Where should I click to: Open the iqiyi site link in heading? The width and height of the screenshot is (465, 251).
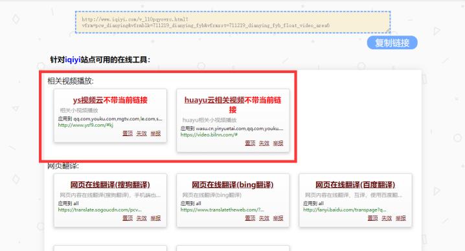click(x=73, y=60)
